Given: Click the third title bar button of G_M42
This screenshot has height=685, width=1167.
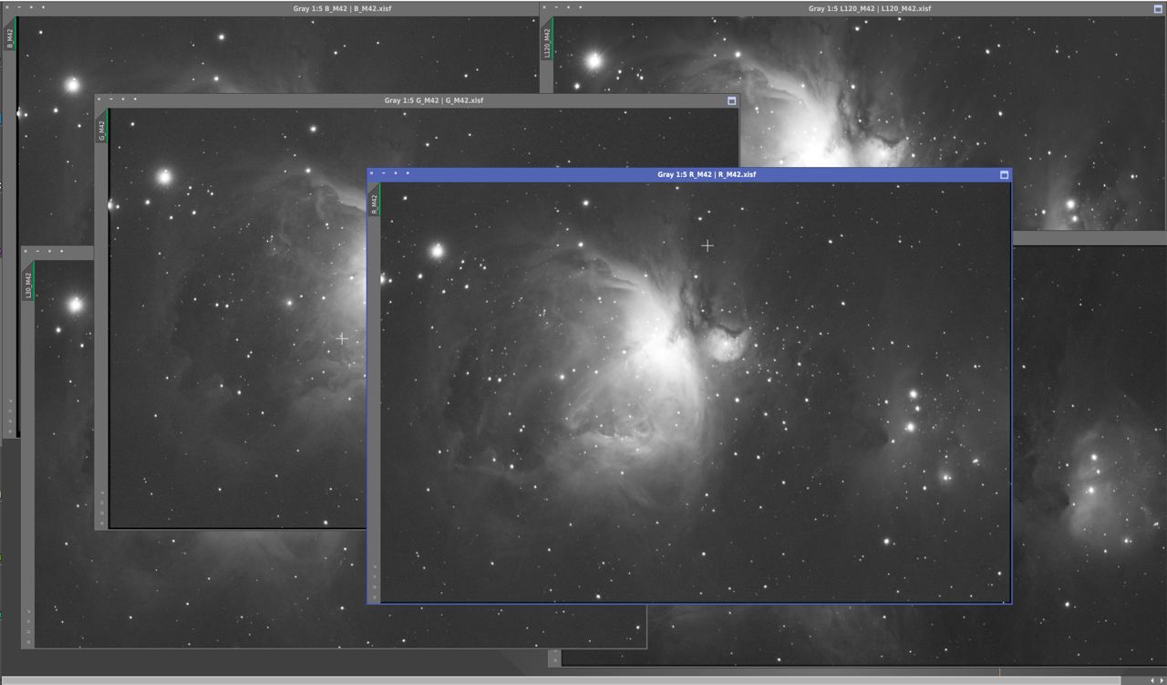Looking at the screenshot, I should [x=123, y=99].
